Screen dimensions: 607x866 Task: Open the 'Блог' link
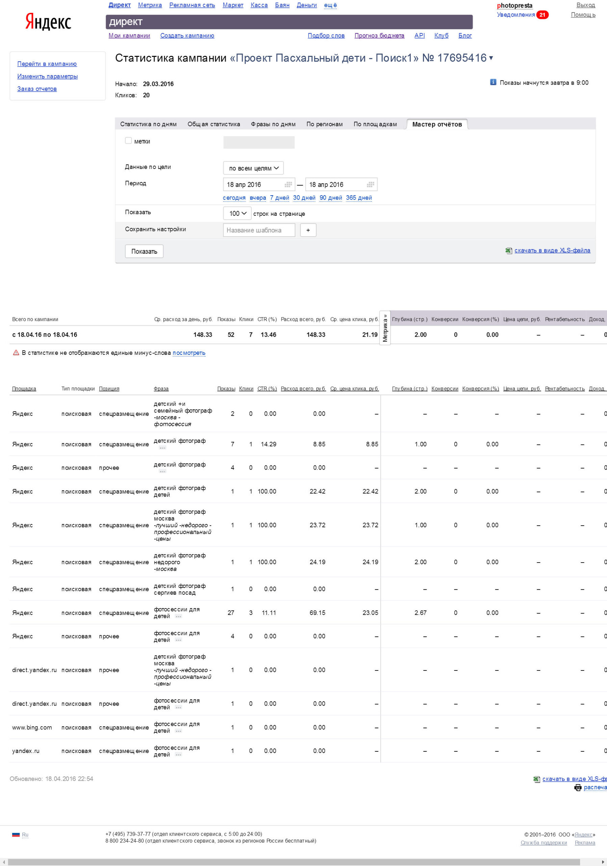(x=465, y=36)
